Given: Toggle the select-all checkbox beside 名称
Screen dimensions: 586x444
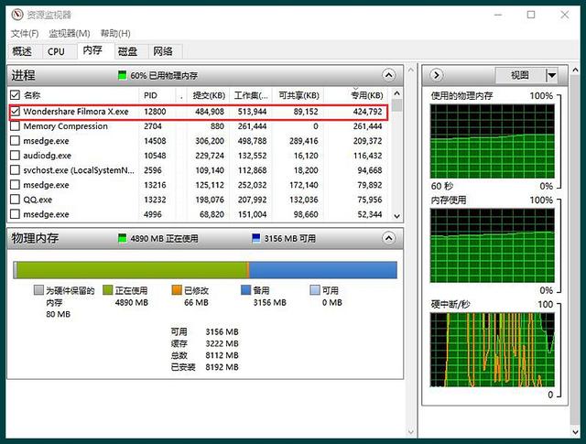Looking at the screenshot, I should point(15,95).
